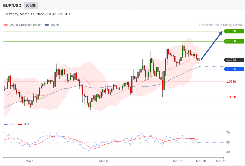
Task: Click the red 9MA legend swatch
Action: tap(20, 124)
